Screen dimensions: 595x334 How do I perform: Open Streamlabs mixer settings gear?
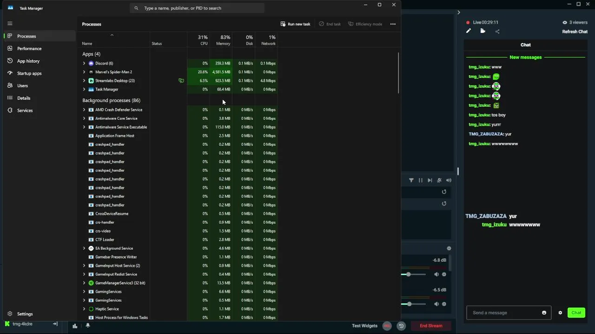[x=449, y=249]
